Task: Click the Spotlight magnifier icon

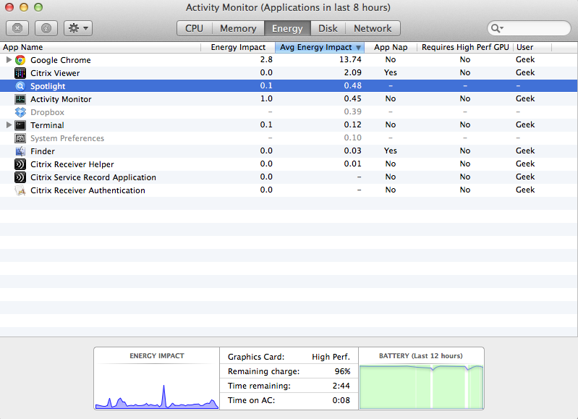Action: point(20,86)
